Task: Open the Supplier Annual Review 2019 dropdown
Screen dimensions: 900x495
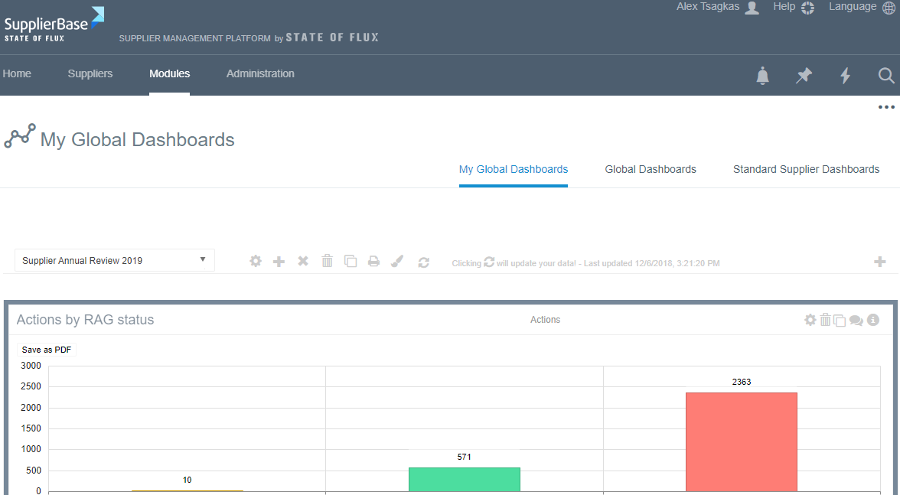Action: pos(115,260)
